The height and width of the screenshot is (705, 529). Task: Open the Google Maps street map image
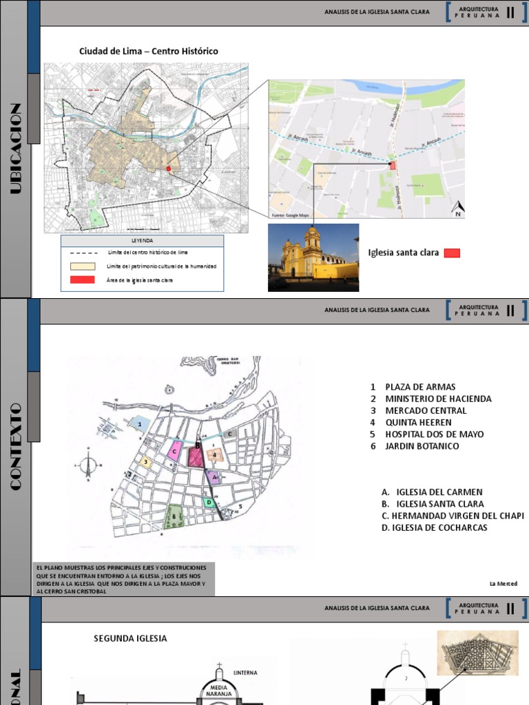click(x=366, y=149)
